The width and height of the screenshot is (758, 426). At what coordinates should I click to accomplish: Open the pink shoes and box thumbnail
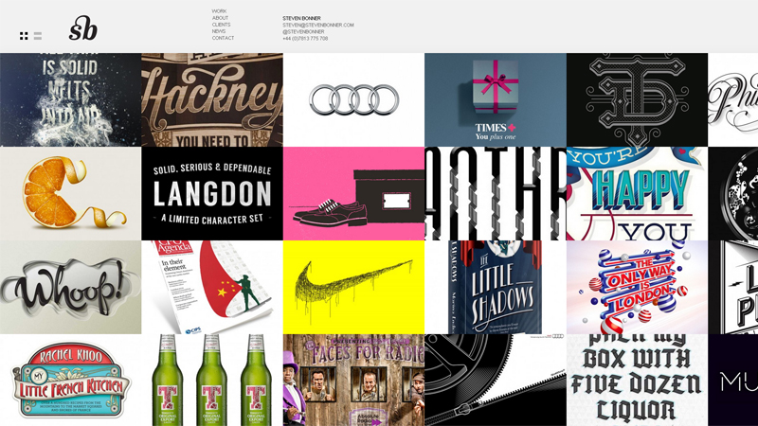coord(353,194)
